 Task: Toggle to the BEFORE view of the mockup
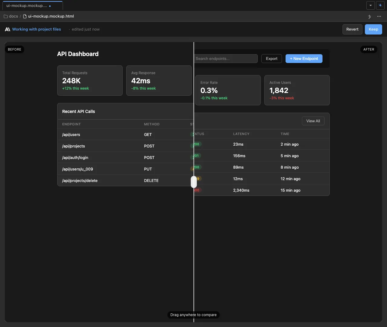click(x=15, y=49)
